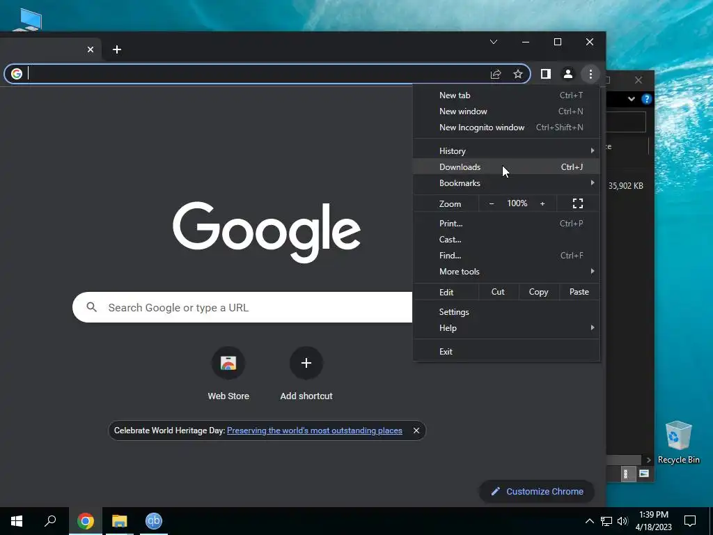
Task: Click the qBittorrent taskbar icon
Action: [154, 521]
